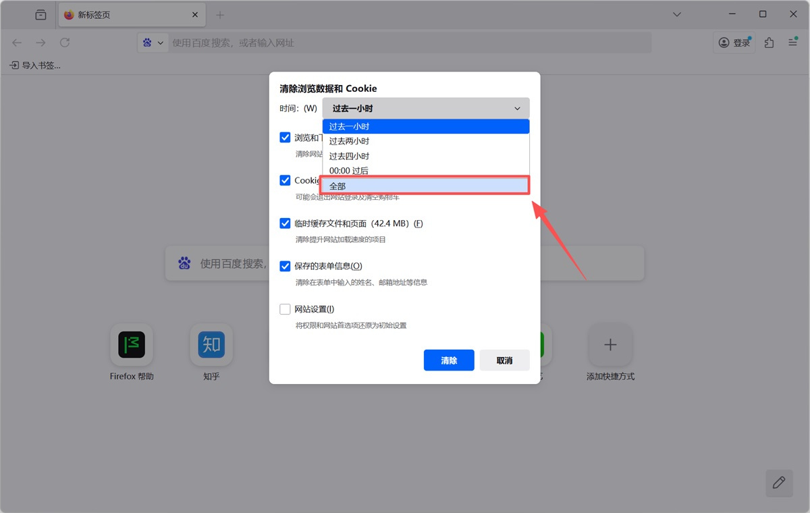Open the list all tabs chevron

tap(677, 15)
